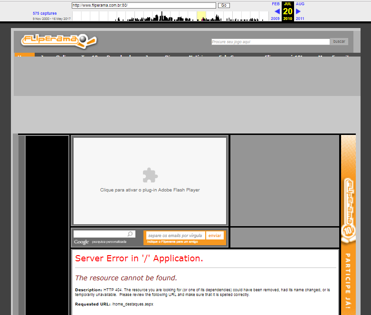Click 'The resource cannot be found.' text
This screenshot has width=371, height=315.
click(126, 277)
